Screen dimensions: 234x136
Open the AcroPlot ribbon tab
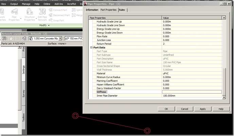tap(71, 4)
